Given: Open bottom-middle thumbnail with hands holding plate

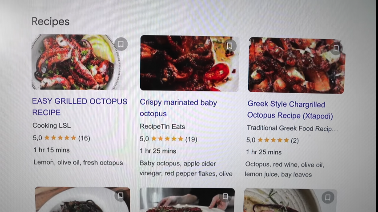Looking at the screenshot, I should click(x=187, y=200).
